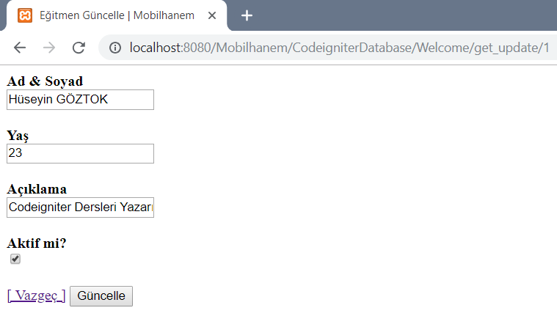Click into the Yaş input field
The width and height of the screenshot is (557, 327).
coord(80,153)
